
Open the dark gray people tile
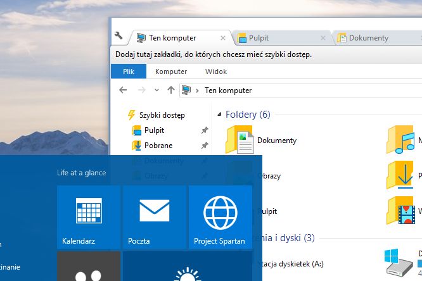(x=89, y=266)
